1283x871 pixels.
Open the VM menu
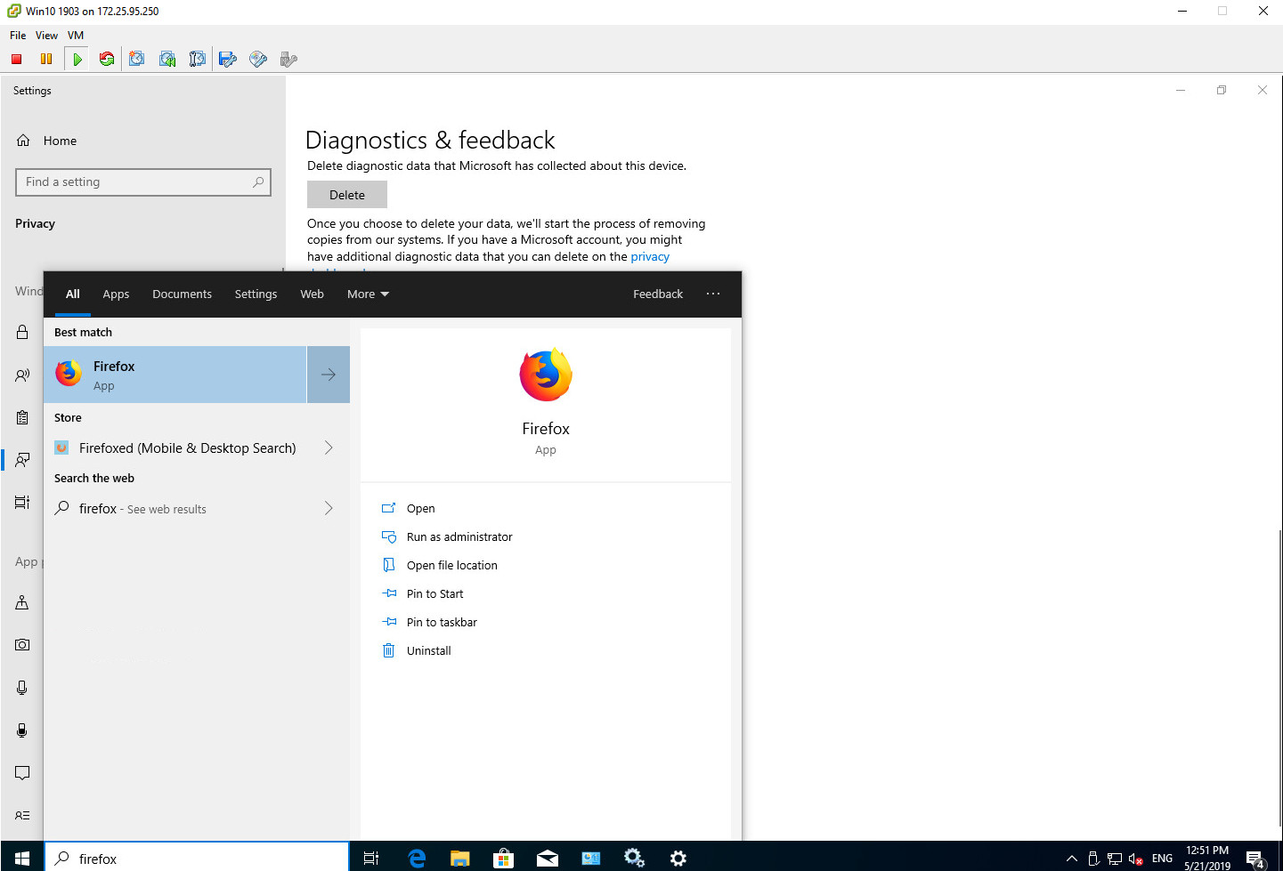click(76, 36)
